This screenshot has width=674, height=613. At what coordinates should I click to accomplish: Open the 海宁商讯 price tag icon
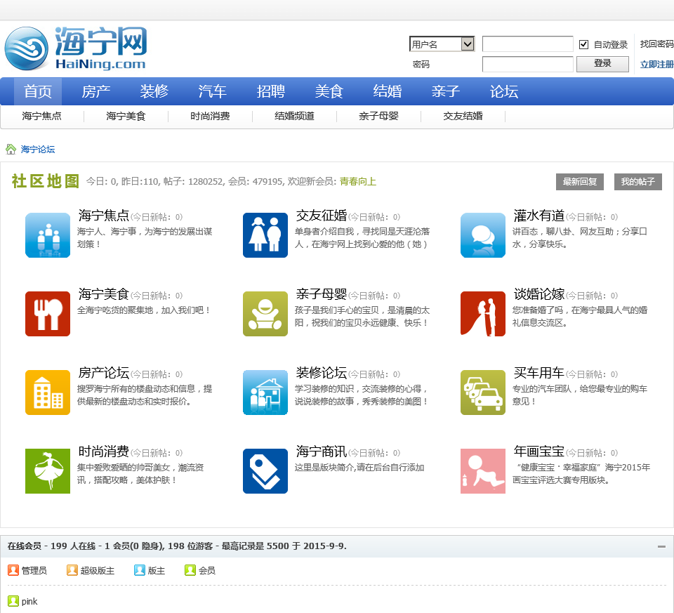(265, 471)
